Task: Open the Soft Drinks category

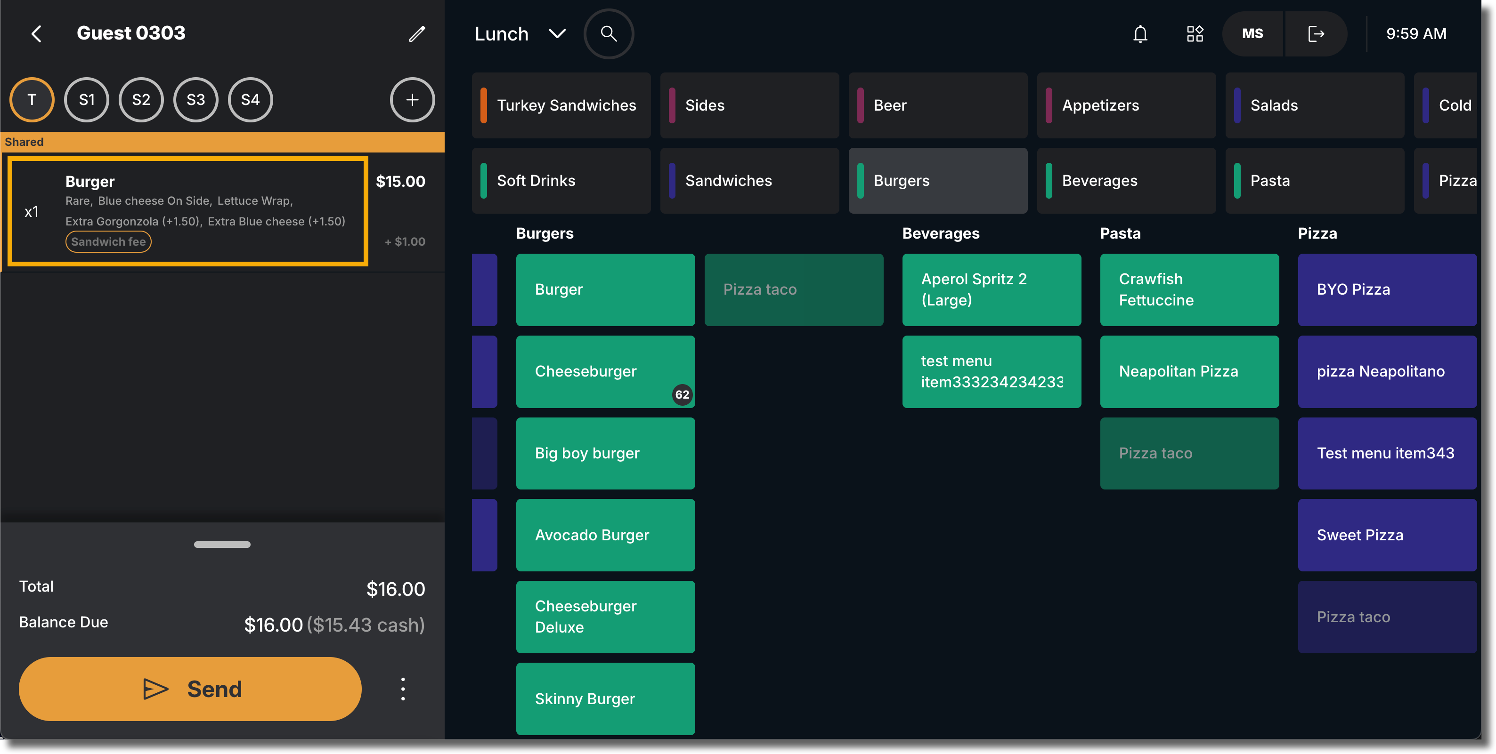Action: click(561, 181)
